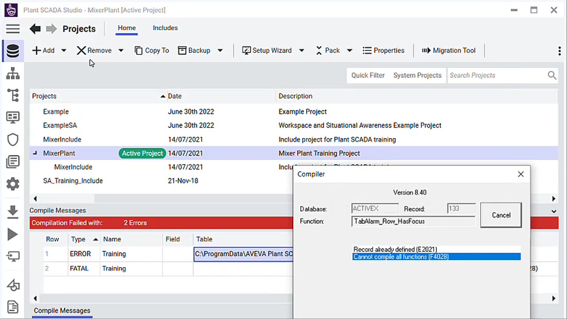The image size is (567, 319).
Task: Go back with the left arrow
Action: [35, 29]
